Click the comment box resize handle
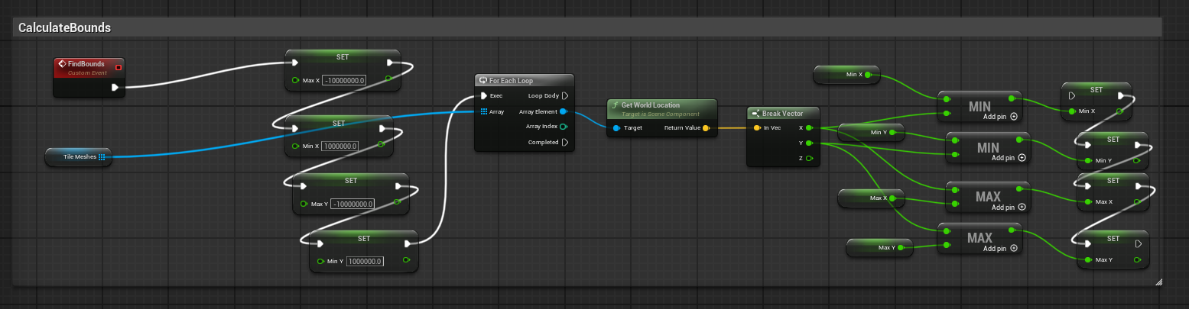The width and height of the screenshot is (1189, 309). point(1158,282)
